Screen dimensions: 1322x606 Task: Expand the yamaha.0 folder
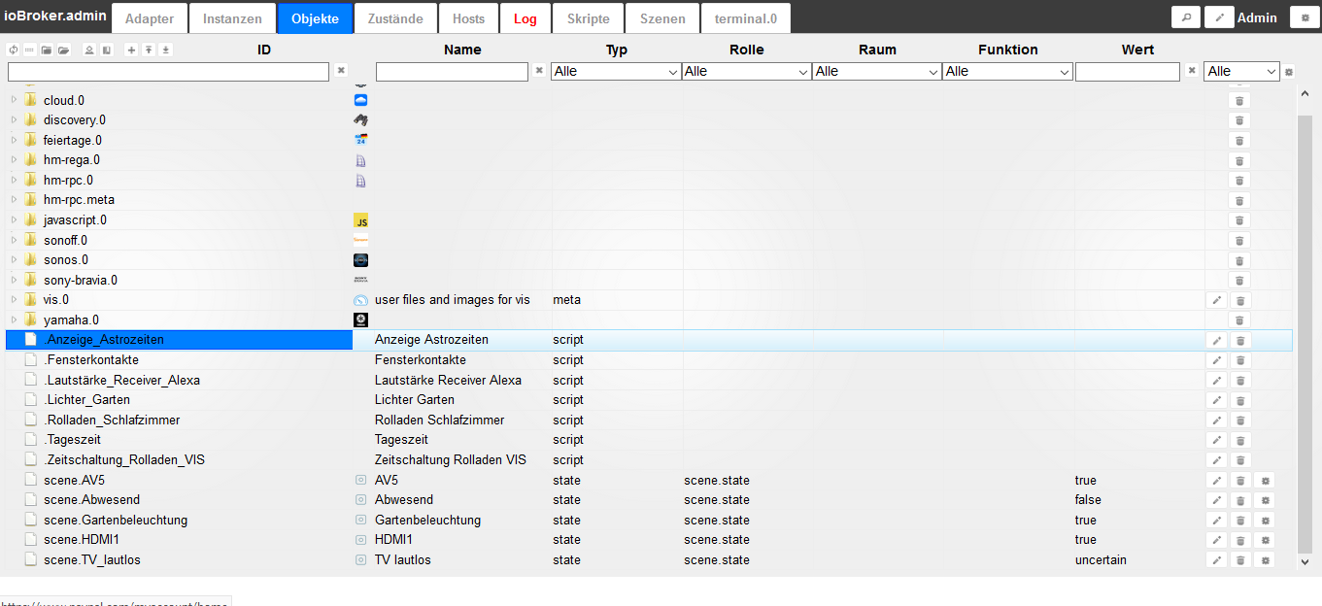pos(15,320)
